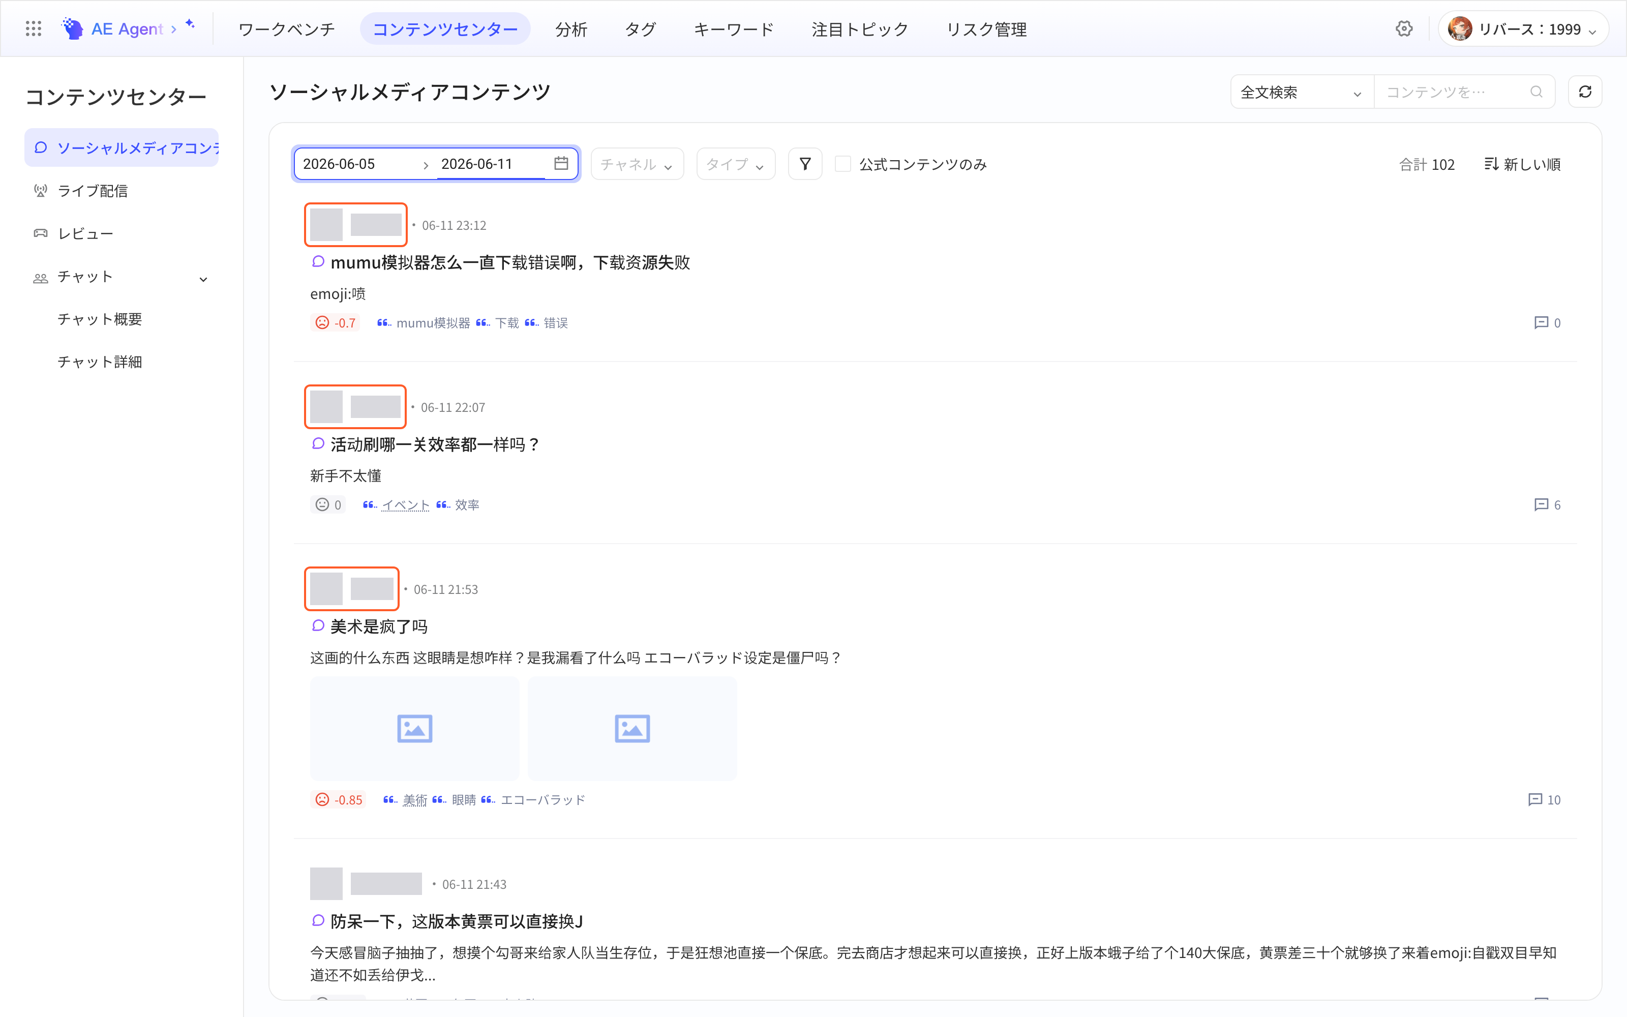Open the calendar icon in date range
This screenshot has width=1627, height=1017.
click(x=561, y=163)
